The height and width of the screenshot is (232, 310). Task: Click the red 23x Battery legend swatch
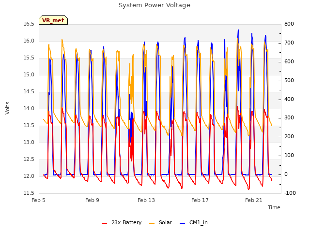105,223
